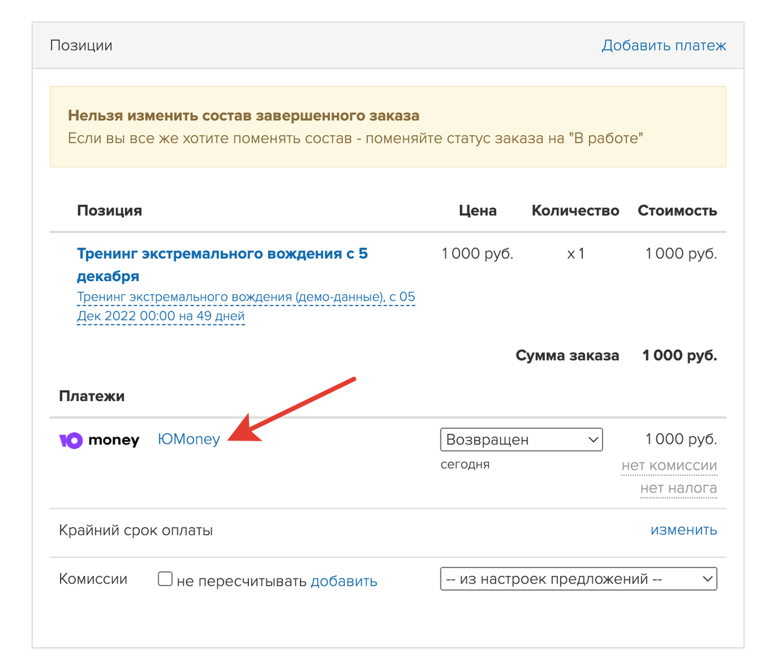This screenshot has height=663, width=774.
Task: Click the YooMoney logo icon
Action: (x=99, y=440)
